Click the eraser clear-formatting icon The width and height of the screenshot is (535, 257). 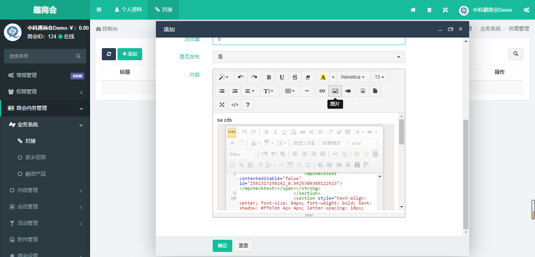point(308,77)
